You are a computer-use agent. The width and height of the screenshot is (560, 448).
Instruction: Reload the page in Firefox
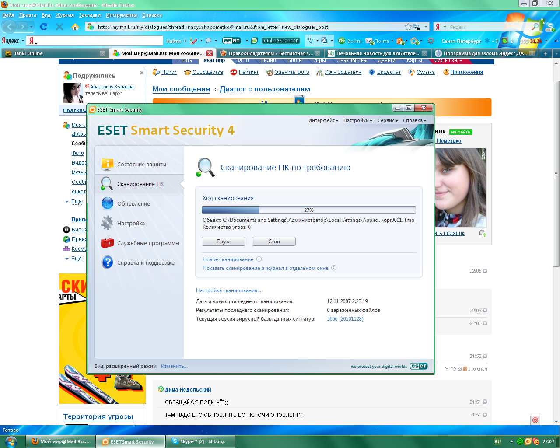tap(44, 27)
